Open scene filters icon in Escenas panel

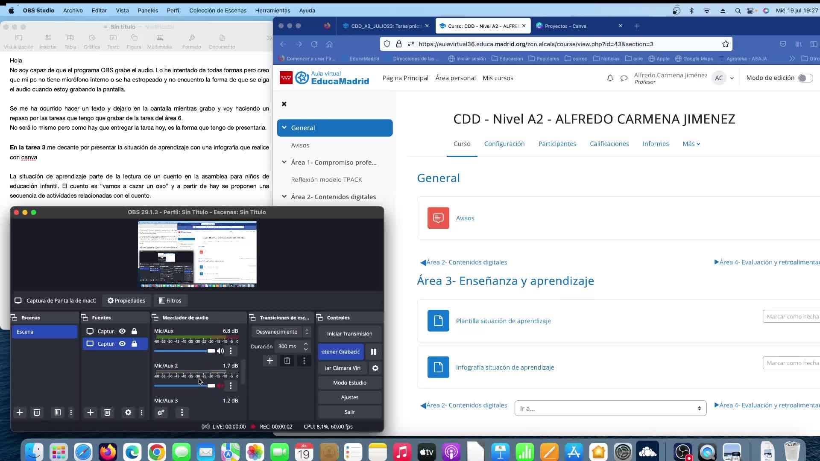pyautogui.click(x=57, y=412)
